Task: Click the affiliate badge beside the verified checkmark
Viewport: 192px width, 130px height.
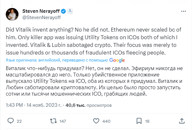Action: [x=70, y=12]
